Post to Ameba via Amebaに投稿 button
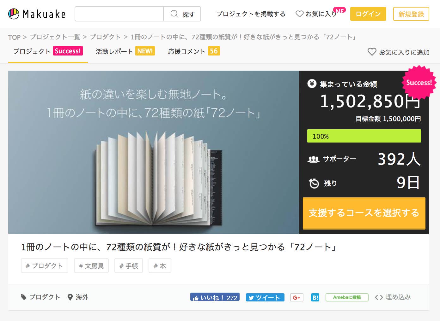Screen dimensions: 440x321 [x=347, y=297]
